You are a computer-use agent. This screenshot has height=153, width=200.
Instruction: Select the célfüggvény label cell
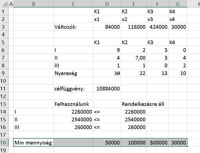(x=73, y=89)
